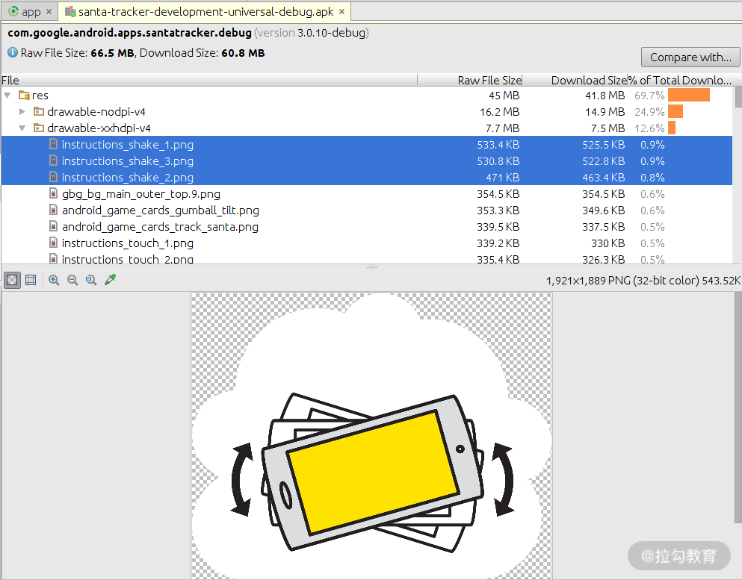
Task: Select the instructions_shake_2.png row
Action: 367,177
